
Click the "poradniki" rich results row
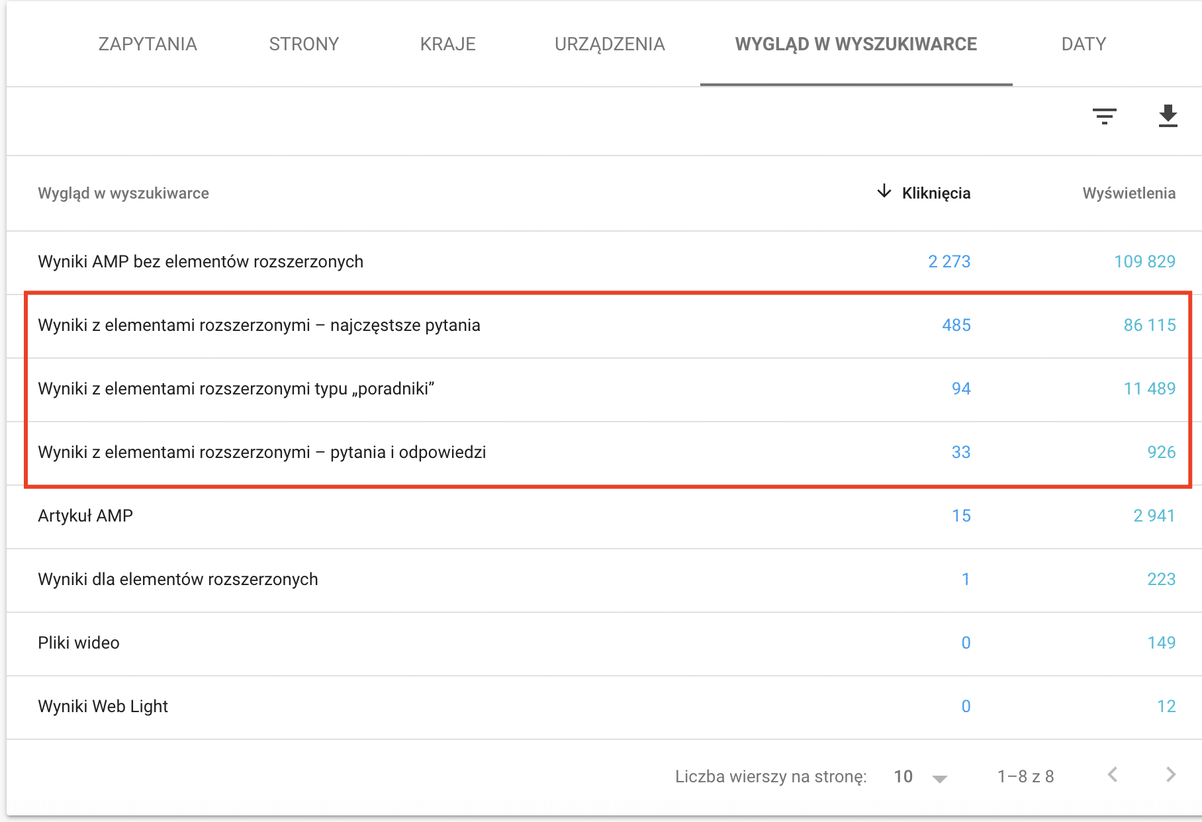click(236, 389)
